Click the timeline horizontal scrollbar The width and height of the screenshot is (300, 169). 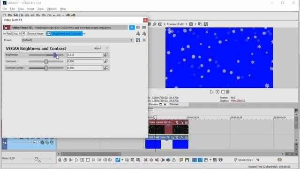[91, 154]
